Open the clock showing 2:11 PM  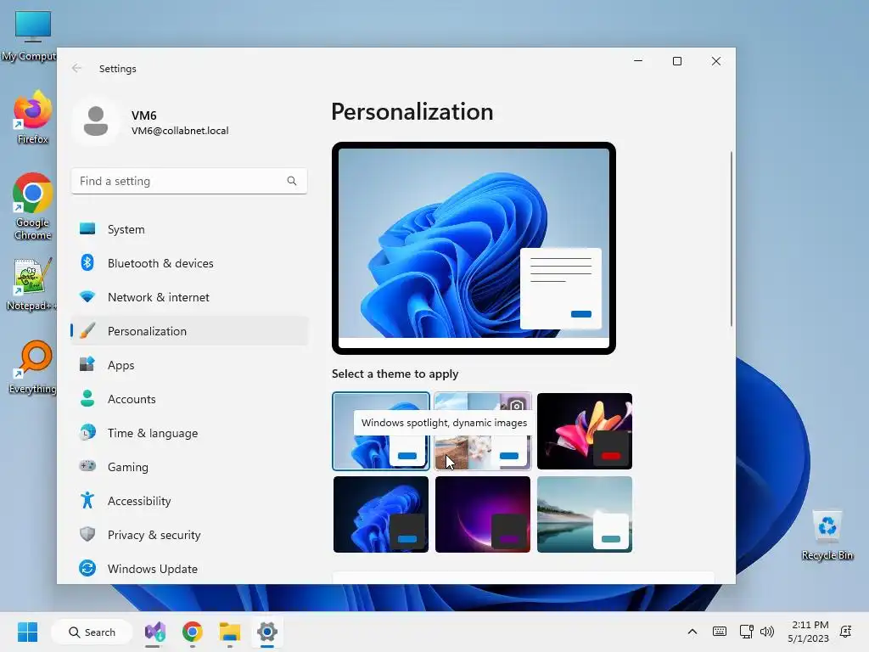pos(809,632)
